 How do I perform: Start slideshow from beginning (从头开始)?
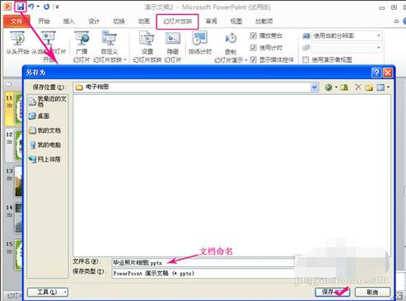tap(17, 43)
